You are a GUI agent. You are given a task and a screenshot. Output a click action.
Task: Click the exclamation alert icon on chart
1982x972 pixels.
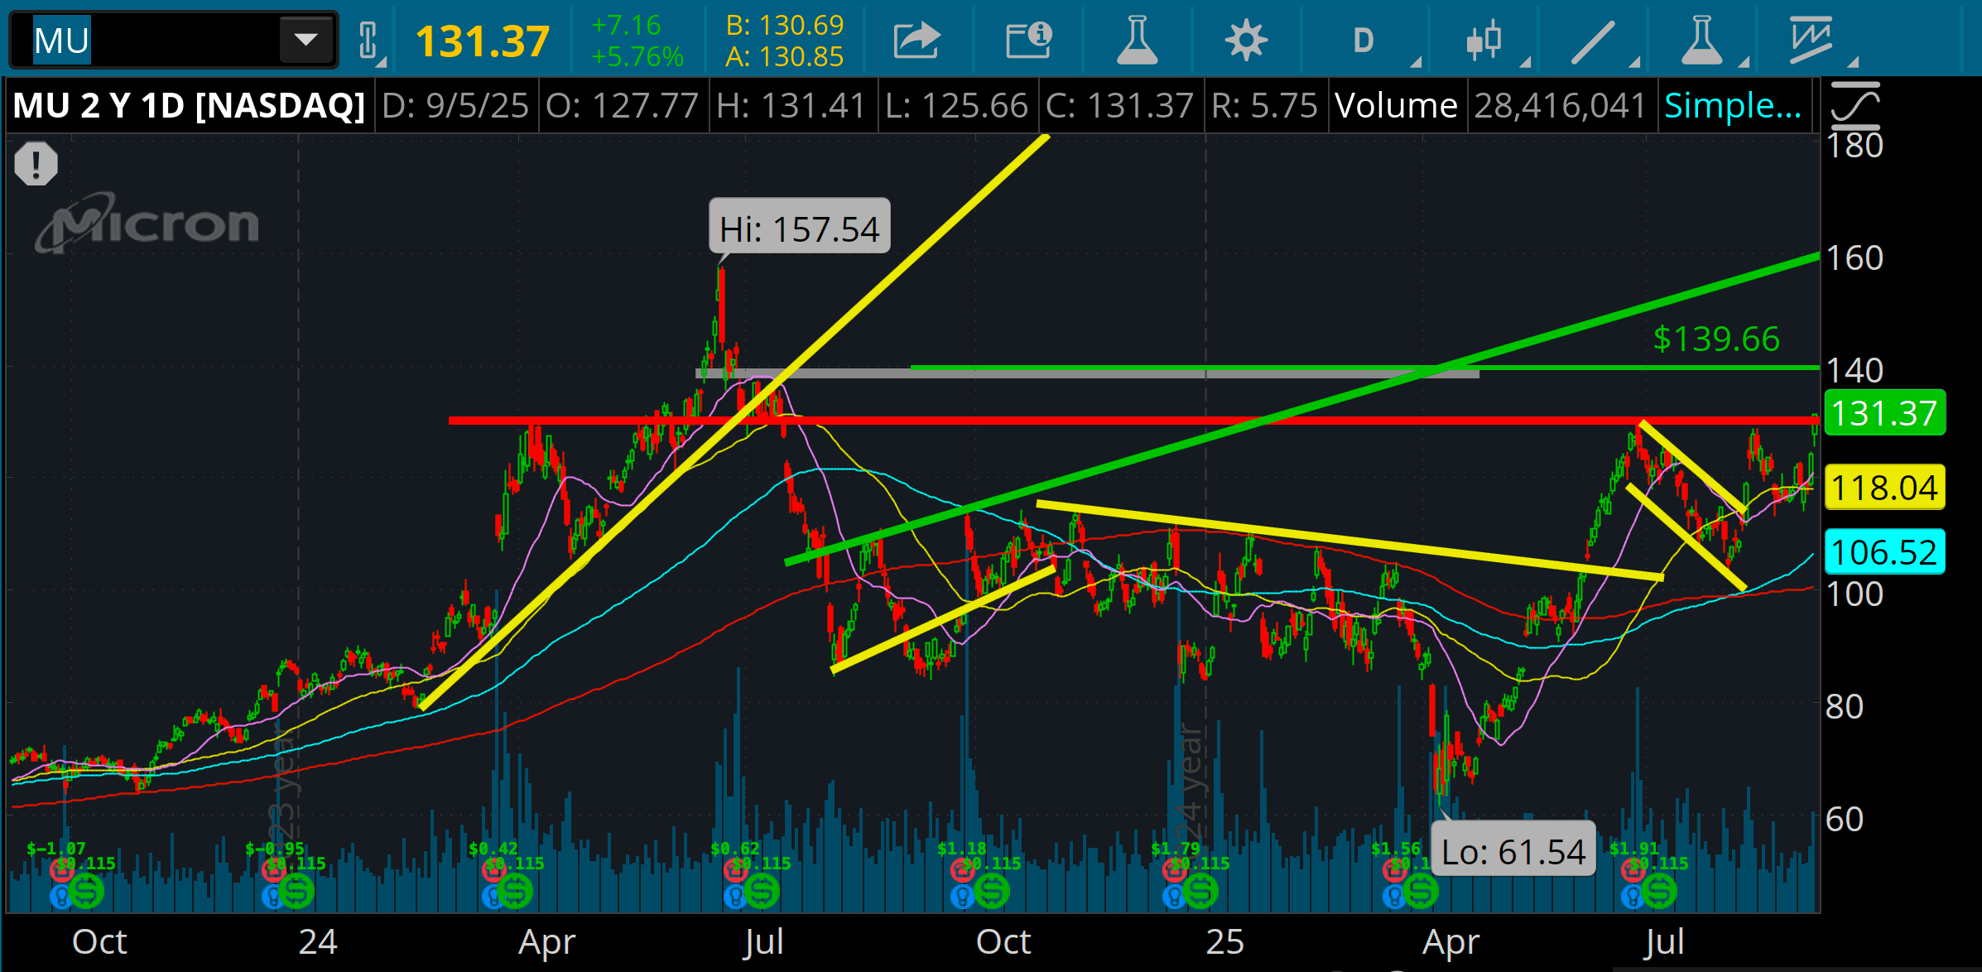pyautogui.click(x=36, y=163)
